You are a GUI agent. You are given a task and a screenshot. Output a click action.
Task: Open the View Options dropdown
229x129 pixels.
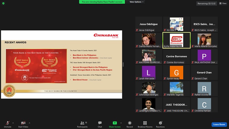136,2
